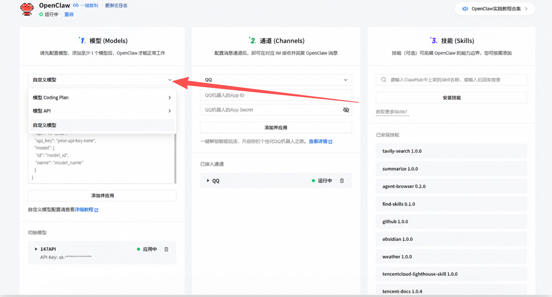Image resolution: width=552 pixels, height=297 pixels.
Task: Click chevron next to 模型 Coding Plan
Action: click(x=170, y=98)
